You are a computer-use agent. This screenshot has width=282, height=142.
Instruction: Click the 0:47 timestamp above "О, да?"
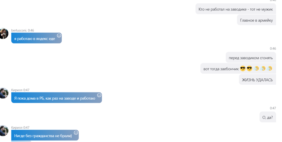[273, 108]
